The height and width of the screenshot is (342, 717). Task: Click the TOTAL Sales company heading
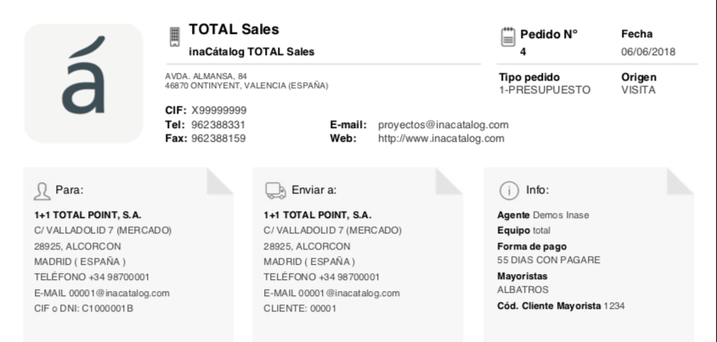coord(234,29)
